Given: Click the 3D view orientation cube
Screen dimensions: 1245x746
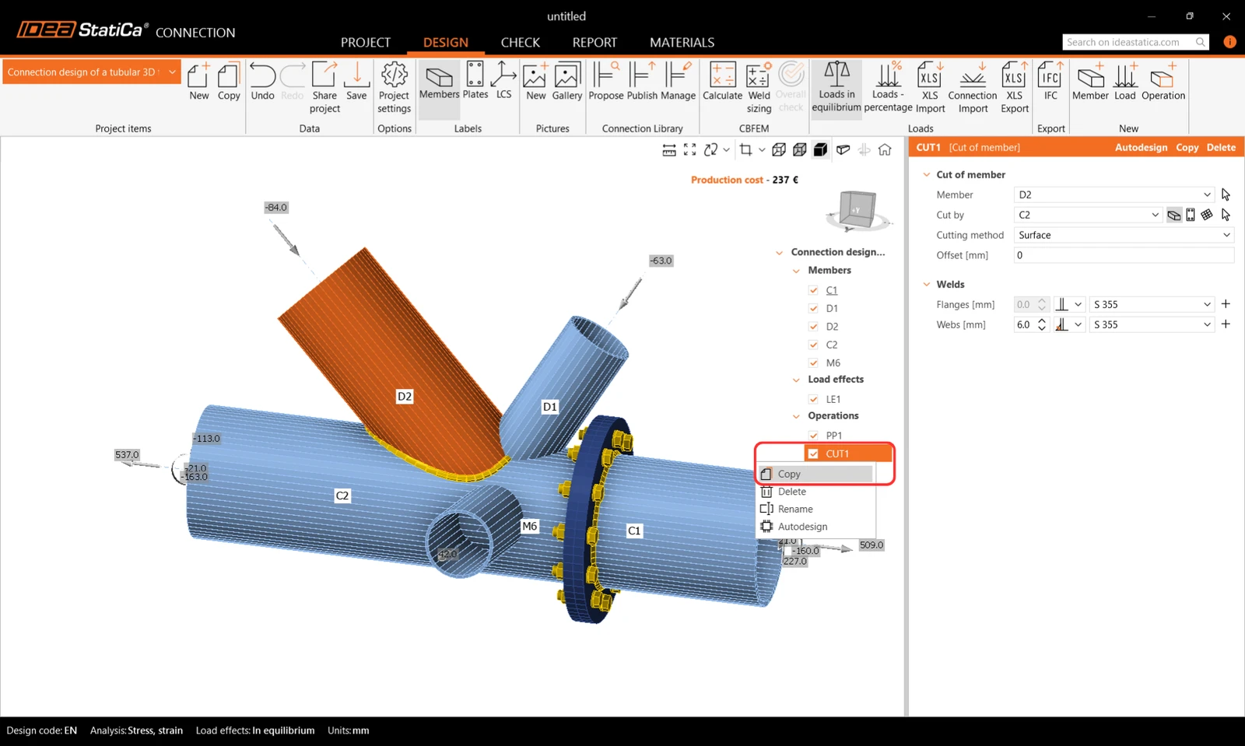Looking at the screenshot, I should pyautogui.click(x=857, y=210).
